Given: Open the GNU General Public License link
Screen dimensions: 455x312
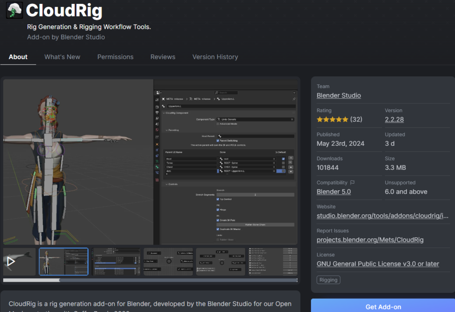Looking at the screenshot, I should [378, 264].
